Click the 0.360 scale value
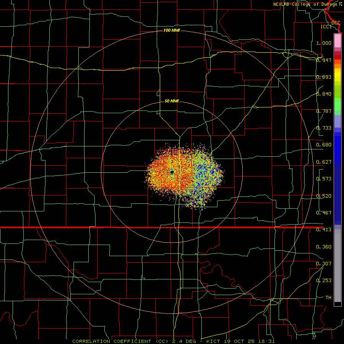This screenshot has width=344, height=344. click(x=324, y=247)
